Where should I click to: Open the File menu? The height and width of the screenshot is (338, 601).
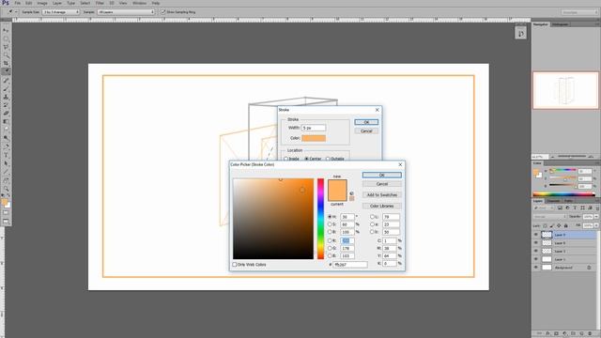[18, 3]
